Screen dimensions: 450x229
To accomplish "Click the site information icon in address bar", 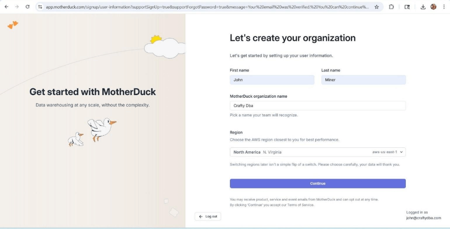I will [x=40, y=7].
